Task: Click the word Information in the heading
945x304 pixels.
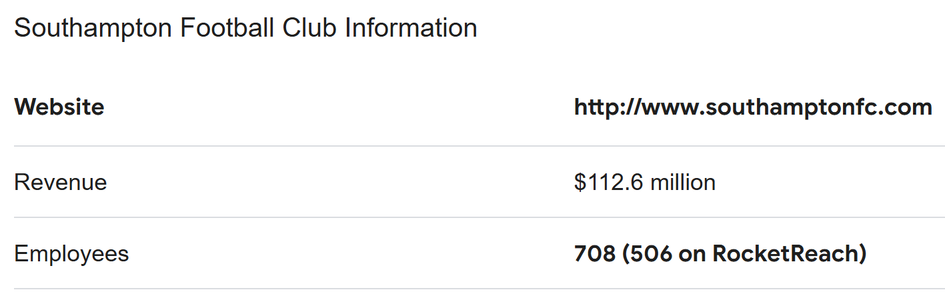Action: pos(411,29)
